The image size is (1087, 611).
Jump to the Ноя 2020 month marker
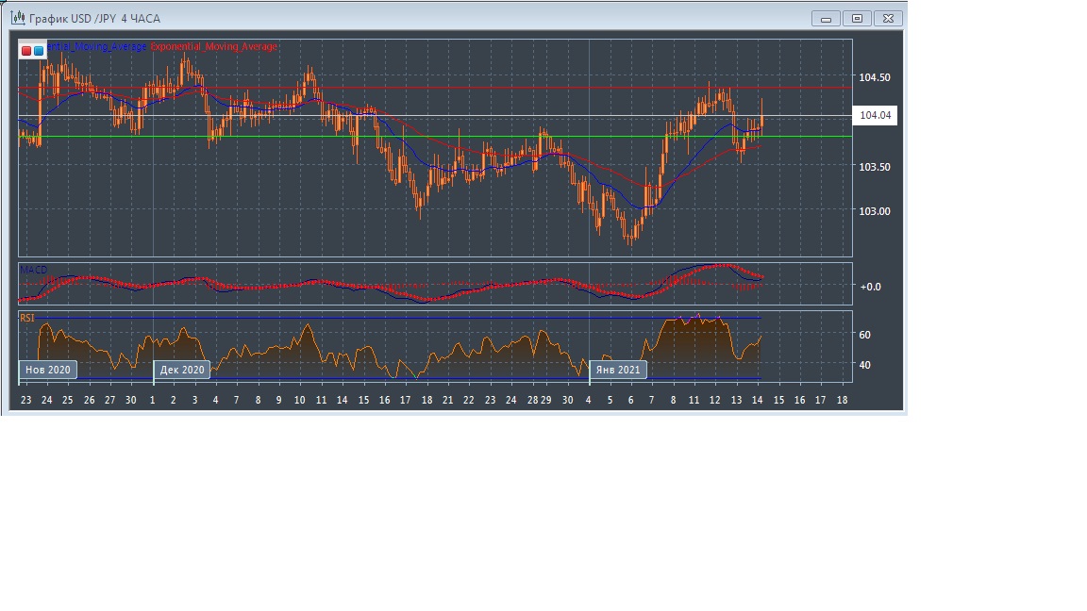[47, 370]
